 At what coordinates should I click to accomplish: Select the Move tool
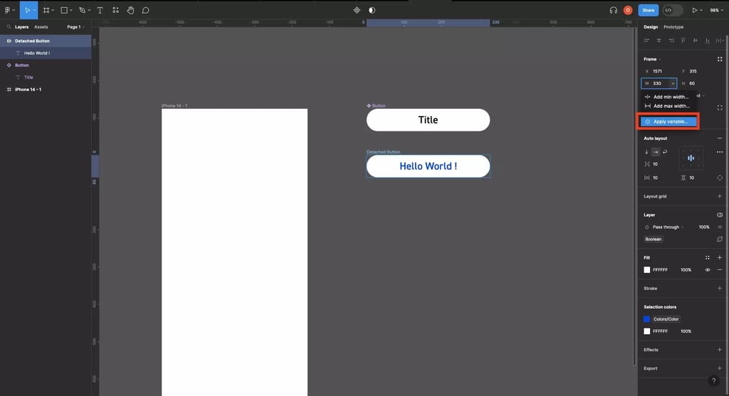(26, 10)
